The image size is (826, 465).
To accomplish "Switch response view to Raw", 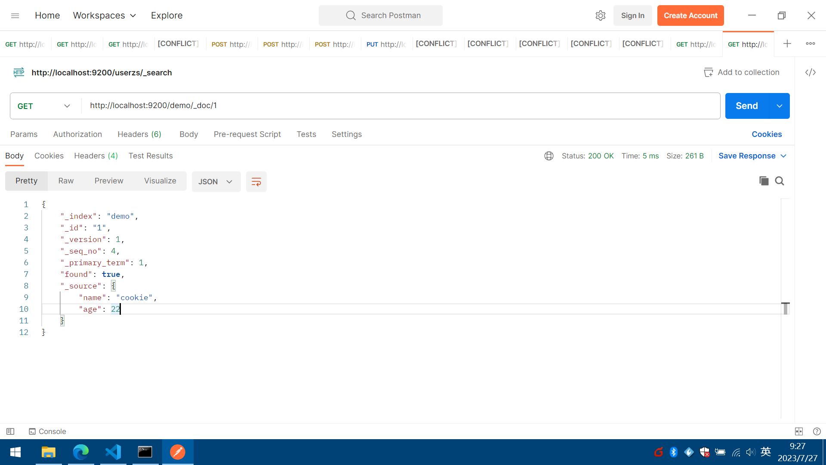I will point(66,181).
